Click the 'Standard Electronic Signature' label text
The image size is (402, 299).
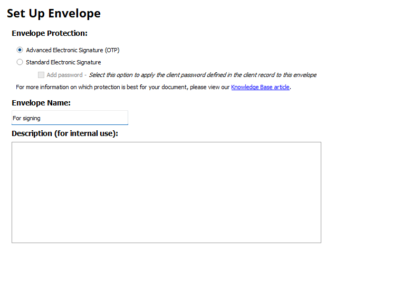63,62
